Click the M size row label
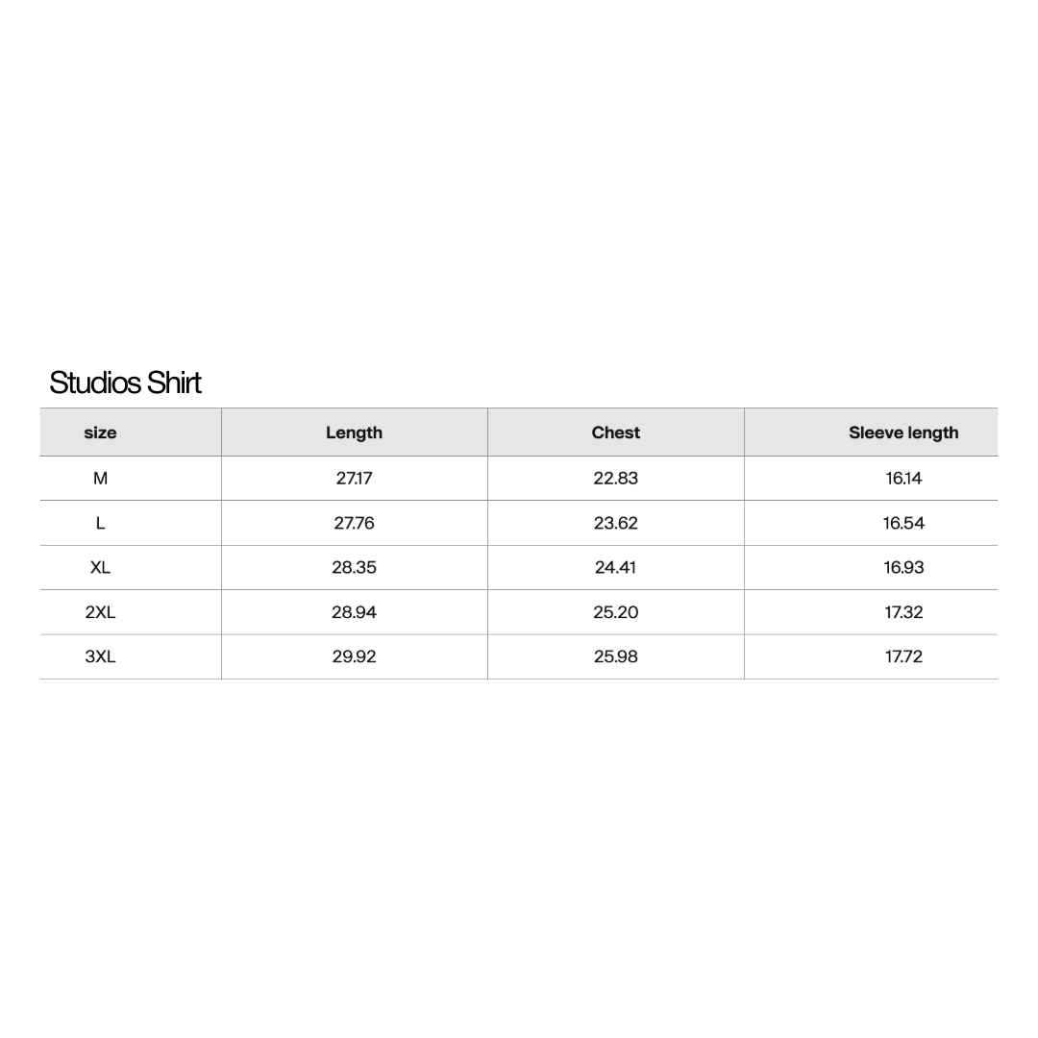This screenshot has height=1038, width=1038. [100, 478]
